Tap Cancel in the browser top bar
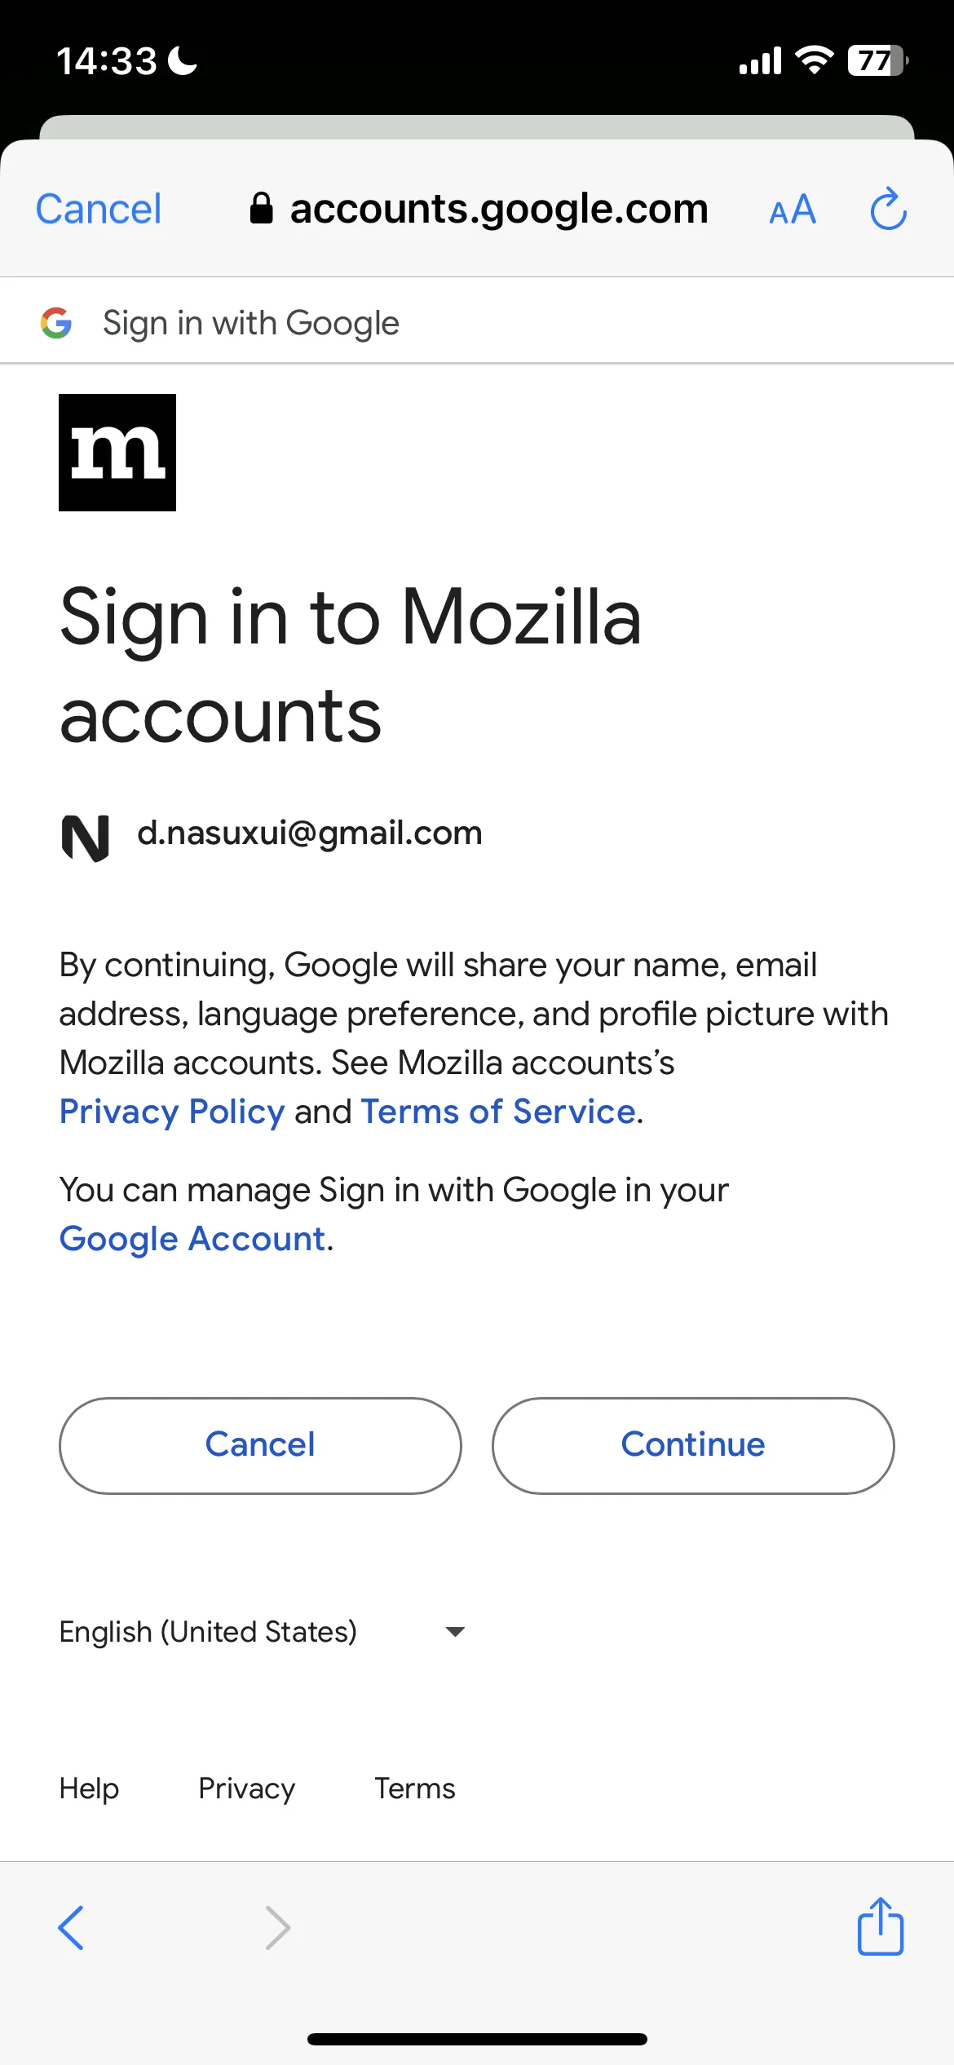Viewport: 954px width, 2065px height. tap(99, 209)
